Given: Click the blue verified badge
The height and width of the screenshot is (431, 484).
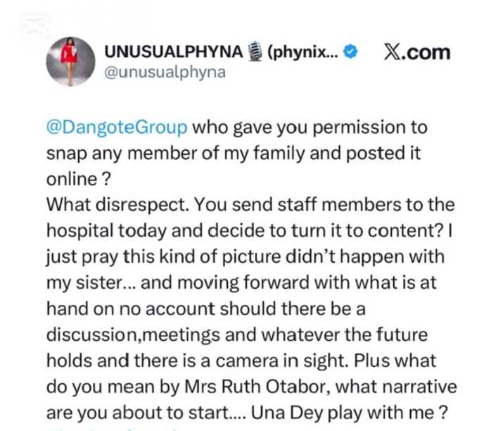Looking at the screenshot, I should click(x=354, y=53).
